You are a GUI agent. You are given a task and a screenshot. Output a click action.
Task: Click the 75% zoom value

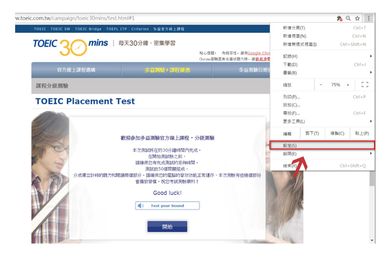click(x=335, y=85)
